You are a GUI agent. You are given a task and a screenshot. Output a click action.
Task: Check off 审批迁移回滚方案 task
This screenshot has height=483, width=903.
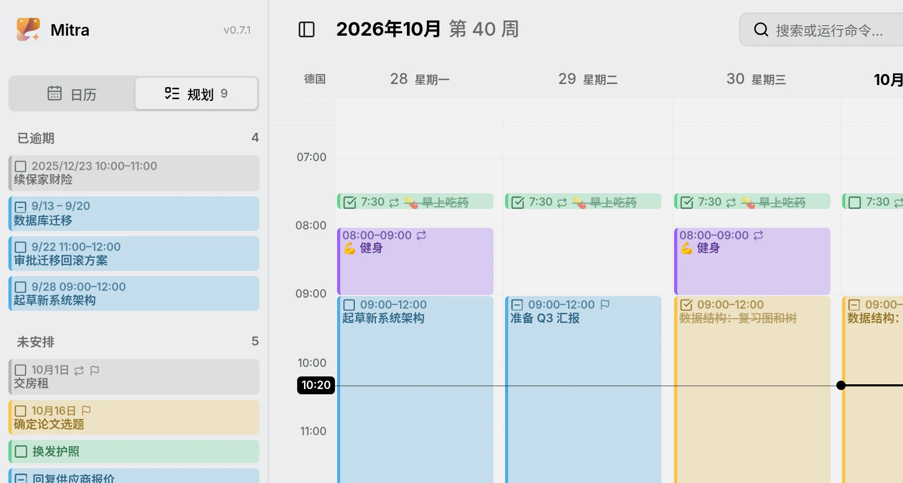[x=20, y=247]
